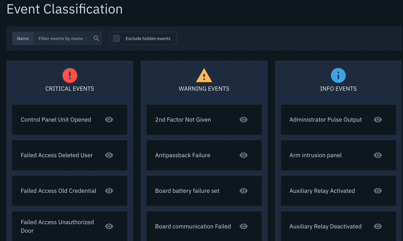Select the Auxiliary Relay Activated text
The image size is (403, 241).
click(x=322, y=191)
